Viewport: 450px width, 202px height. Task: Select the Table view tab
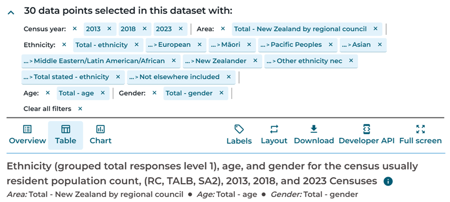(x=65, y=135)
